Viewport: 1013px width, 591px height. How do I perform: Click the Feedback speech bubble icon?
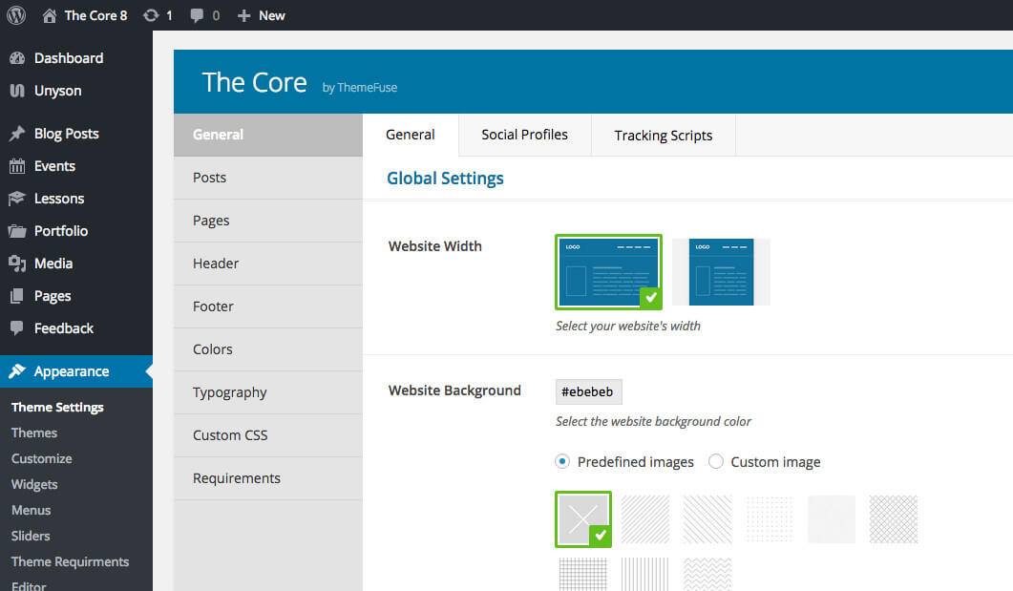point(17,328)
